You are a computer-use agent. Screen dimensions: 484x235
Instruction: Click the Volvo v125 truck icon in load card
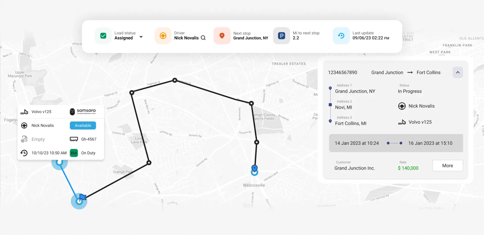(402, 122)
